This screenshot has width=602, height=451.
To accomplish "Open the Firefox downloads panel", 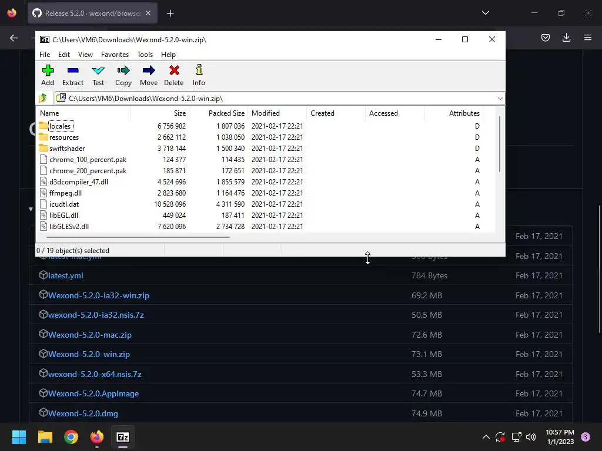I will [x=566, y=38].
